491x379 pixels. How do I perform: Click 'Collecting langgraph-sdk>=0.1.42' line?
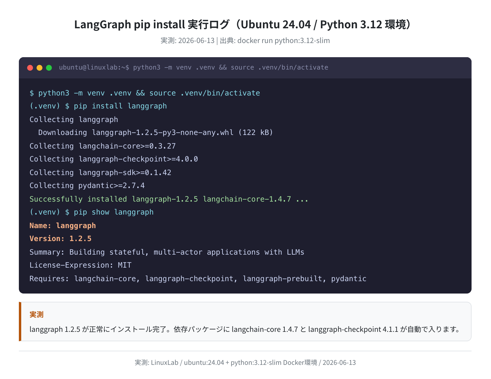(100, 173)
